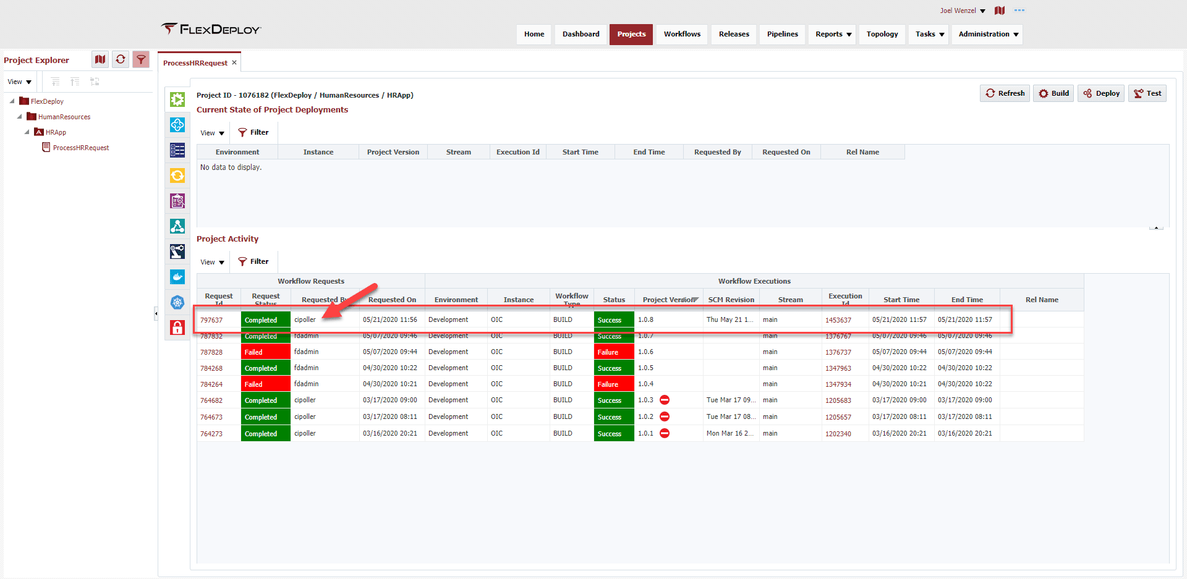Close the ProcessHRRequest tab
This screenshot has width=1187, height=579.
click(234, 62)
